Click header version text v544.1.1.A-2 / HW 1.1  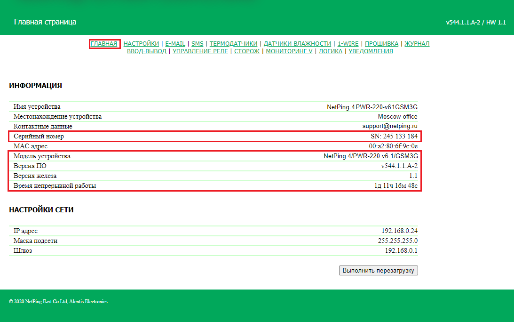476,22
